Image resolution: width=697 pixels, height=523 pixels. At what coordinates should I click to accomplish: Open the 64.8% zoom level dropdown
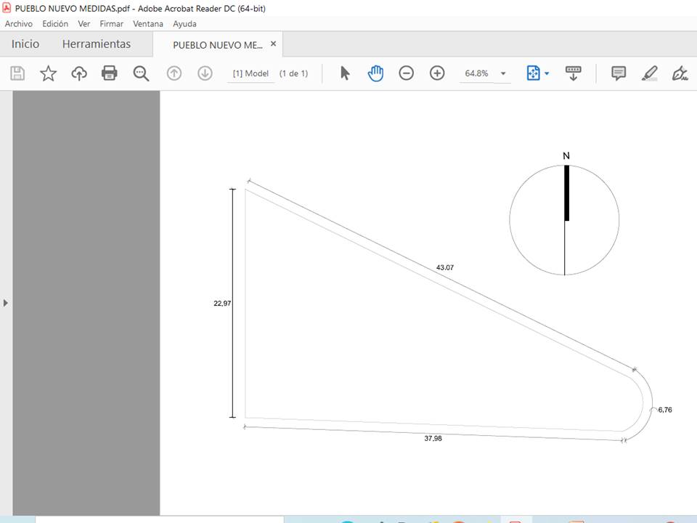503,73
